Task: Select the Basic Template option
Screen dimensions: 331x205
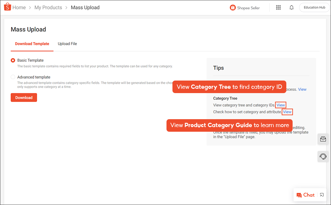Action: click(13, 60)
